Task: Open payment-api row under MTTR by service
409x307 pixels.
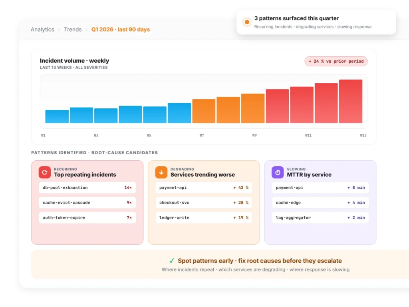Action: [x=320, y=188]
